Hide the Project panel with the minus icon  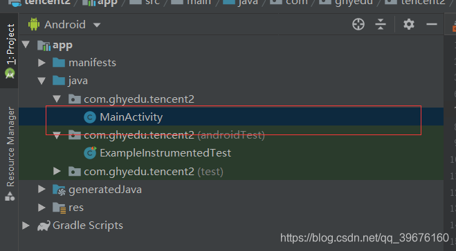click(432, 24)
